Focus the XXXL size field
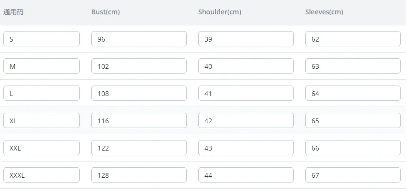The width and height of the screenshot is (407, 194). [x=42, y=175]
